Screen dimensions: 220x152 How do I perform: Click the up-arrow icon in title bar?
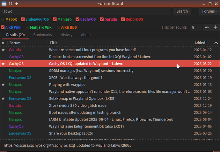(x=17, y=3)
